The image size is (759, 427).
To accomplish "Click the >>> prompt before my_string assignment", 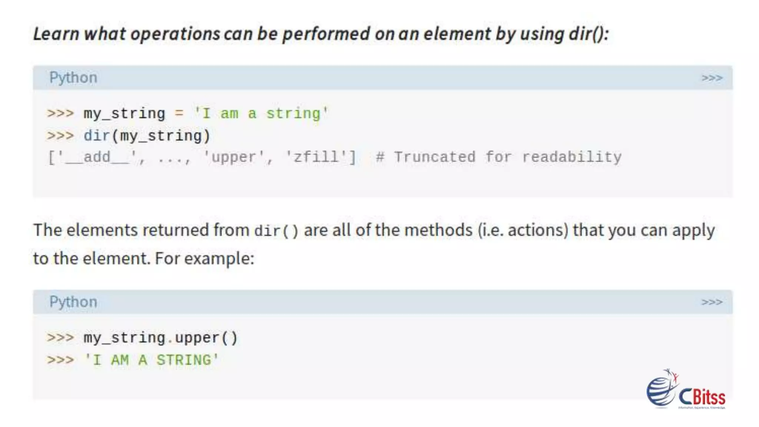I will [60, 113].
